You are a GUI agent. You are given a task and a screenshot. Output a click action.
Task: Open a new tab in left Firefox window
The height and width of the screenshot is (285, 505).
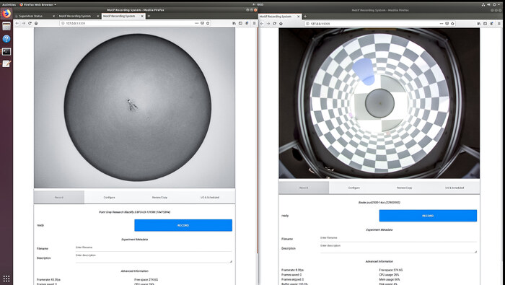[x=149, y=16]
